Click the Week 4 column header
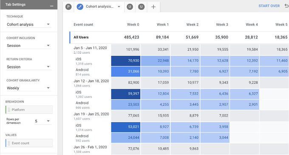Viewport: 289px width, 155px height. 252,24
